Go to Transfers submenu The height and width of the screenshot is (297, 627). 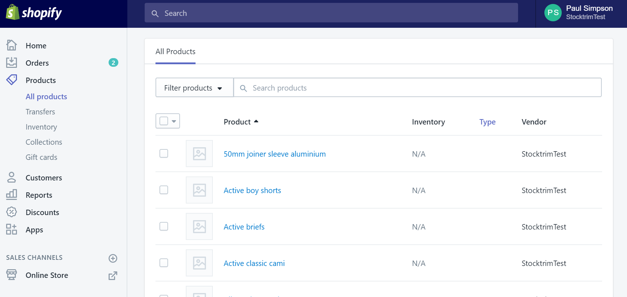40,112
